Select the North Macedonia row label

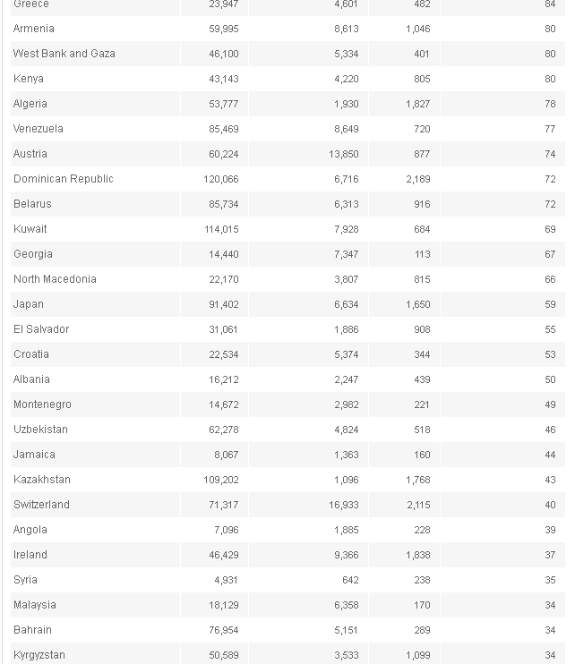[56, 279]
